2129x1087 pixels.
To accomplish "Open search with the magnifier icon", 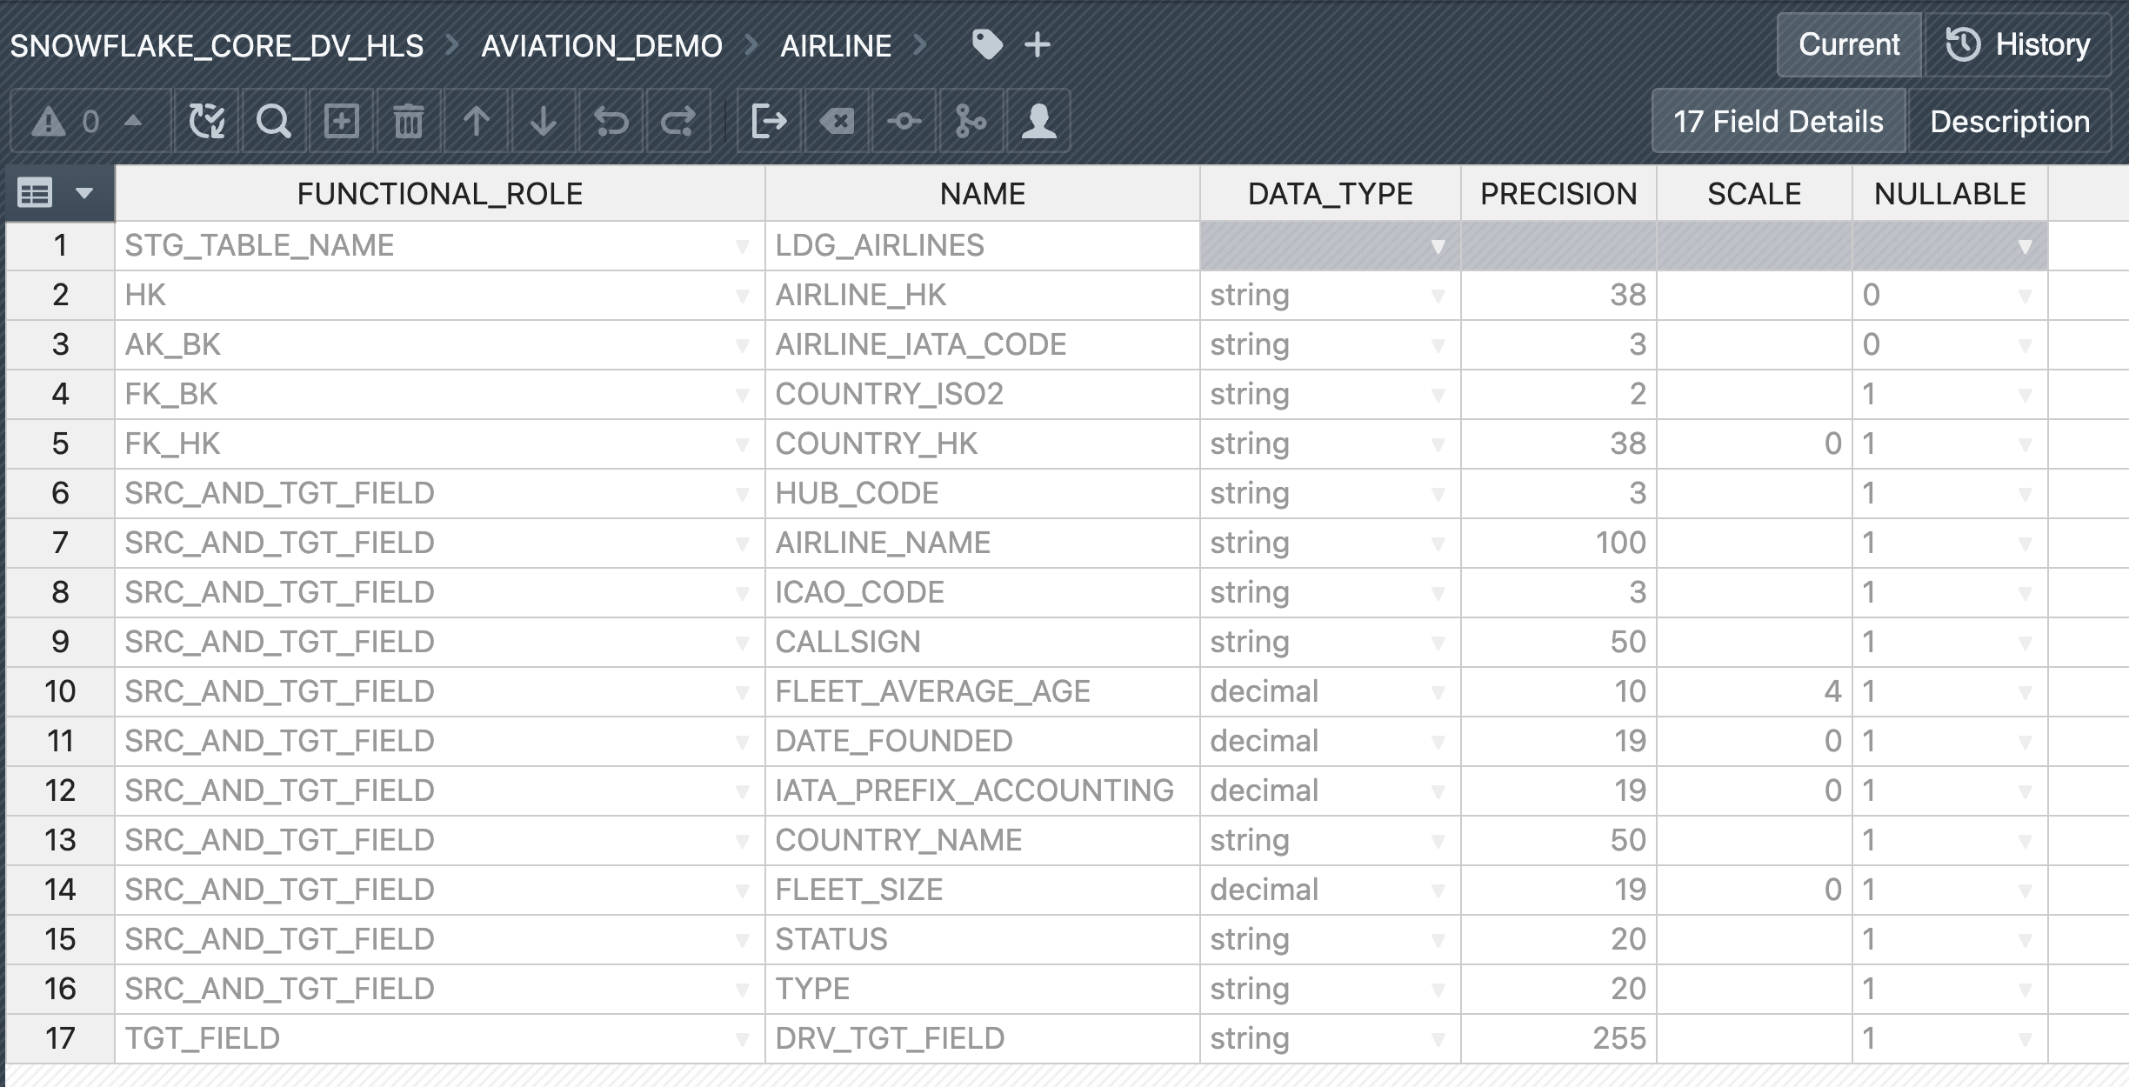I will point(273,121).
